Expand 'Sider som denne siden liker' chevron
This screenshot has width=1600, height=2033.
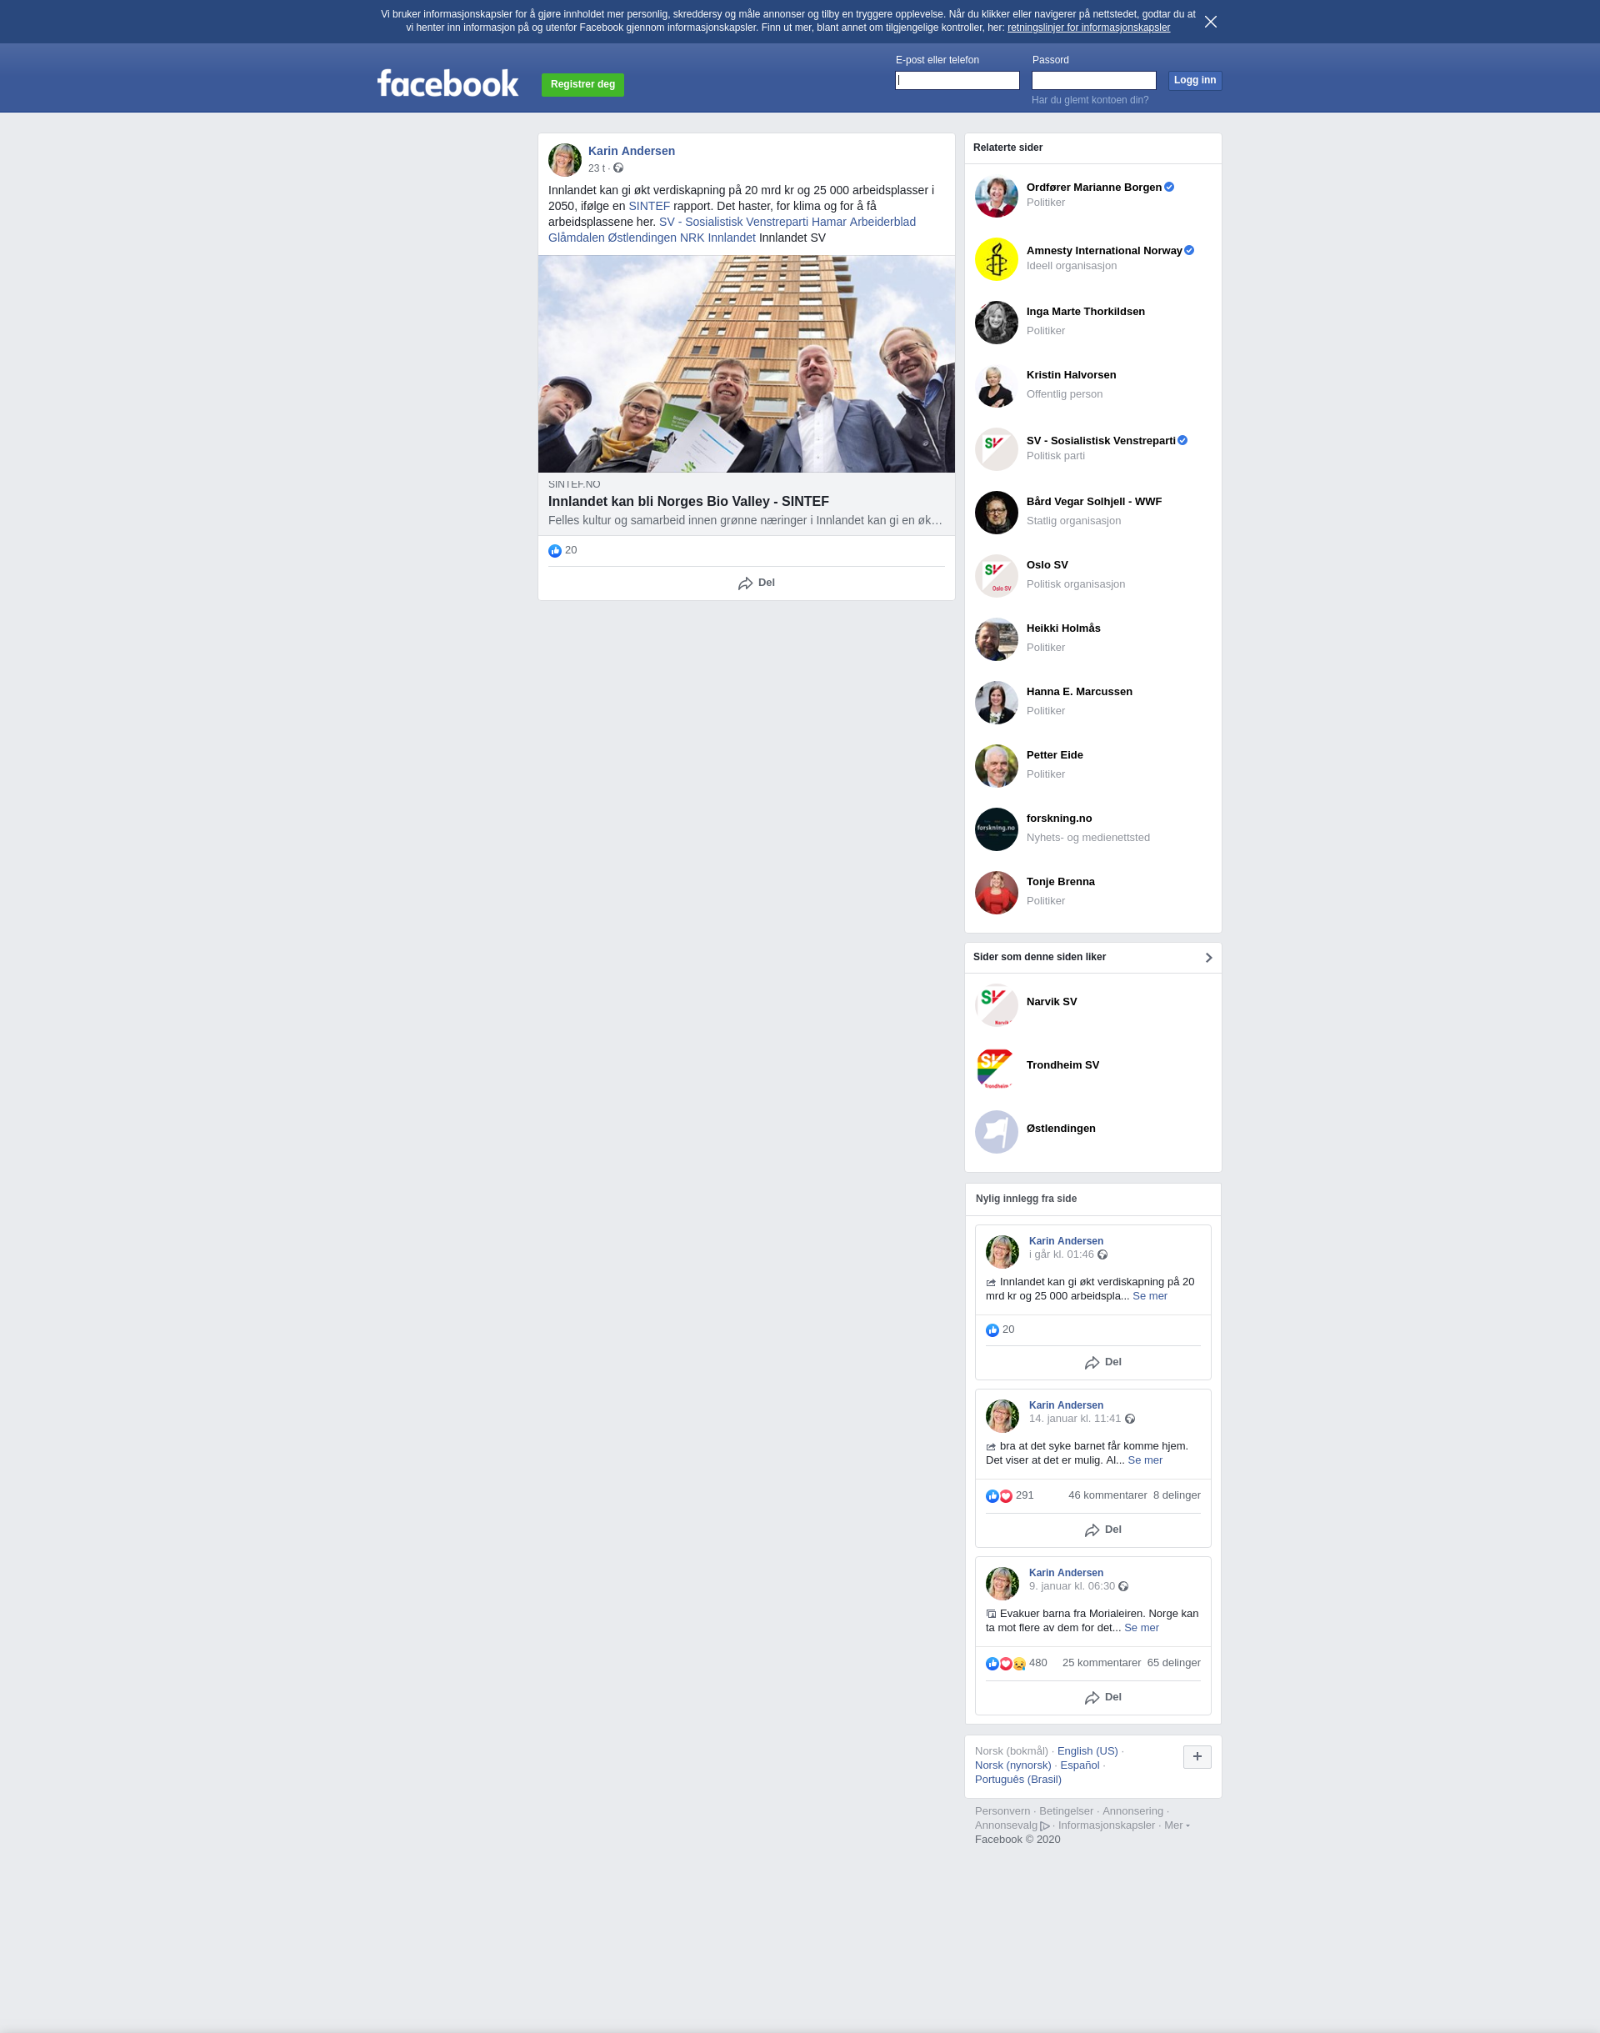1208,958
